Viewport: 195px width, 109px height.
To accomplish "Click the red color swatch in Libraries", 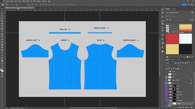I will (172, 38).
